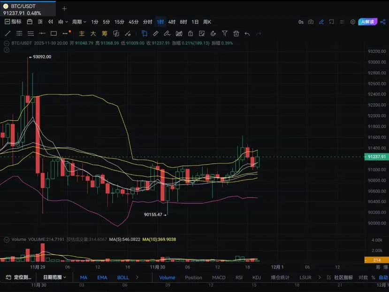This screenshot has height=292, width=389.
Task: Select the 5分 timeframe
Action: point(106,22)
